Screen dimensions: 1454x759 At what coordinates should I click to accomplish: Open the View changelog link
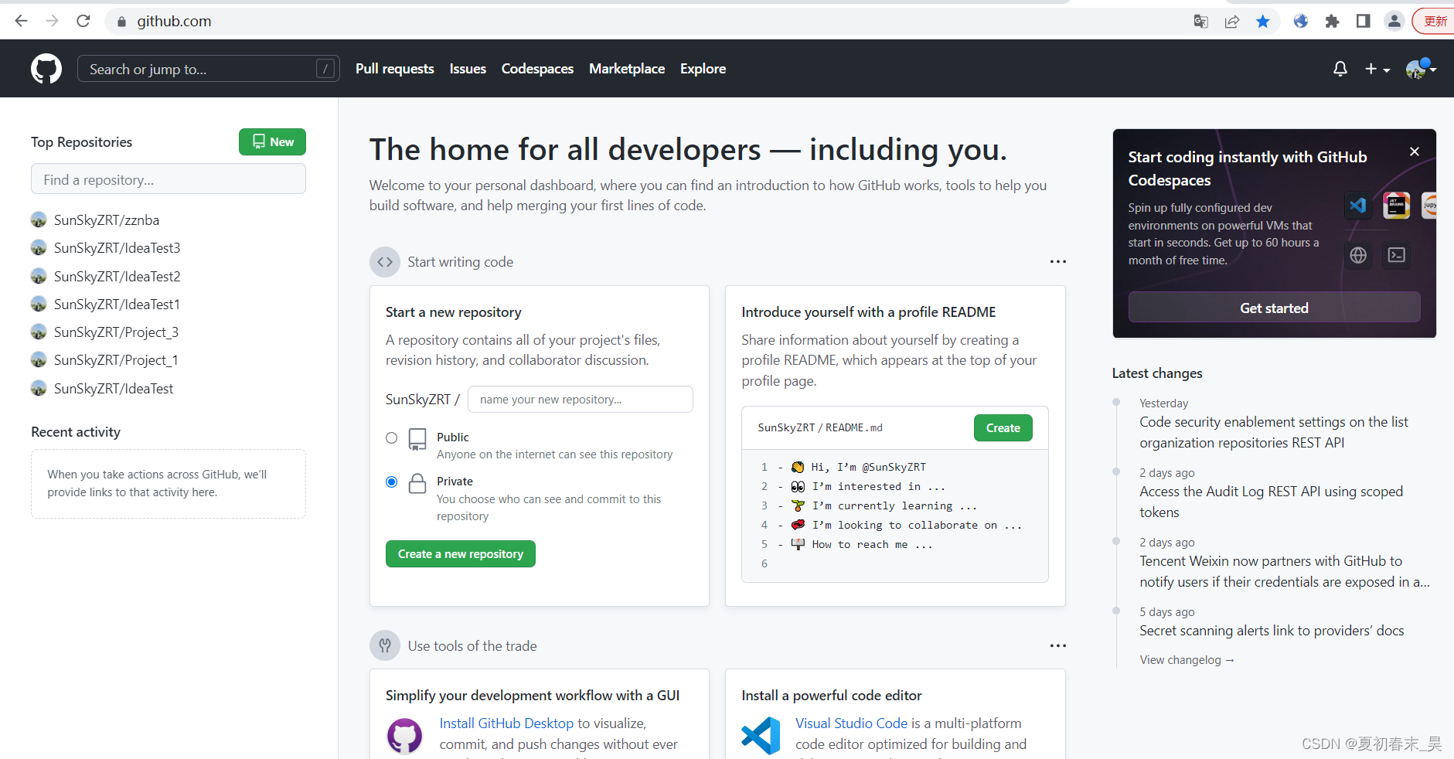1187,660
